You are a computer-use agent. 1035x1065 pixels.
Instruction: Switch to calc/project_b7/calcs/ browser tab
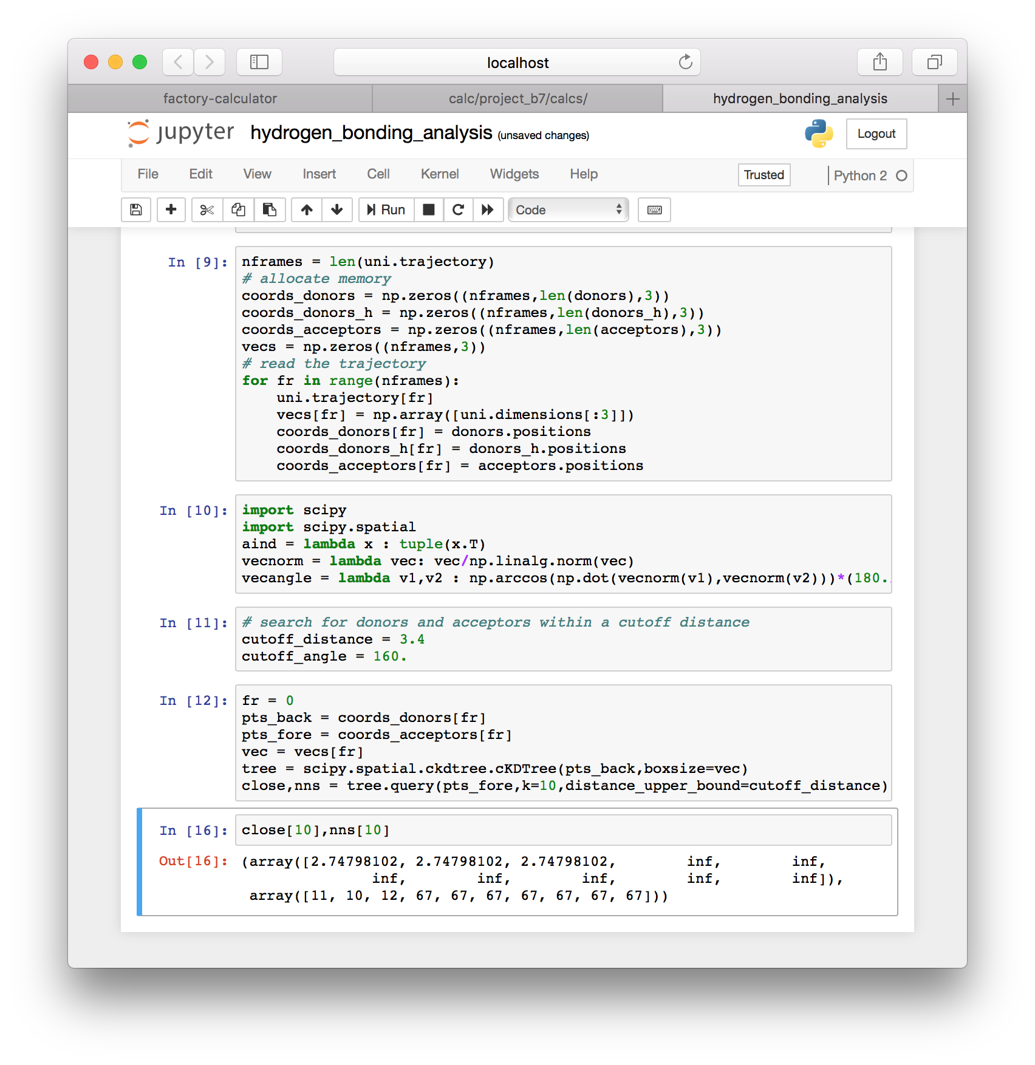coord(517,98)
